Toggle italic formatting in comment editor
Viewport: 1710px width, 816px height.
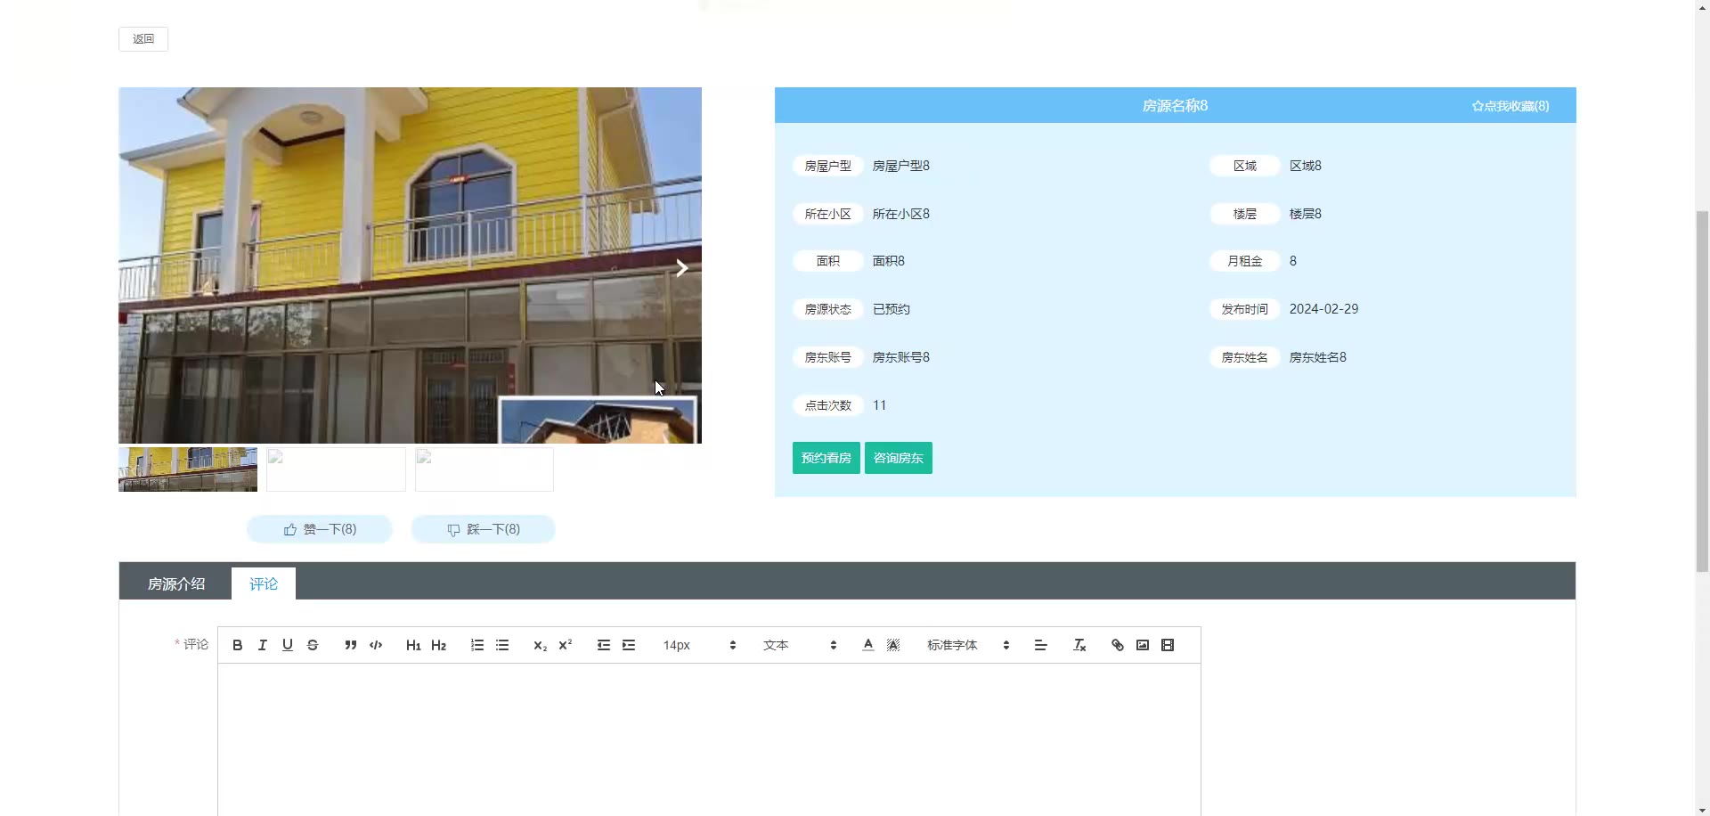tap(263, 645)
